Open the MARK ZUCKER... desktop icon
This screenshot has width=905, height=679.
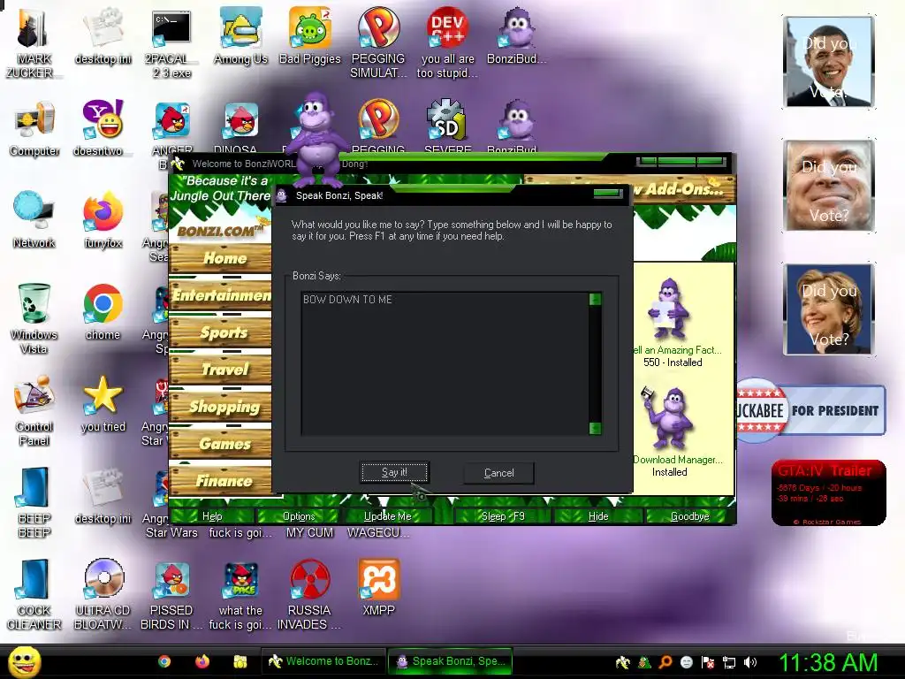point(33,42)
